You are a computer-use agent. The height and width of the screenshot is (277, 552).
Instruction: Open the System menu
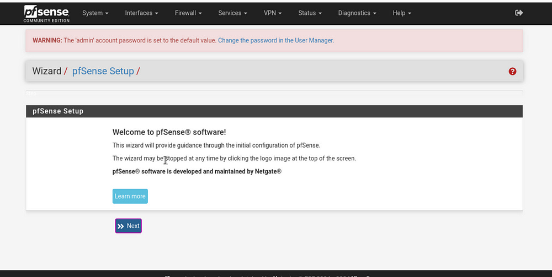(95, 13)
